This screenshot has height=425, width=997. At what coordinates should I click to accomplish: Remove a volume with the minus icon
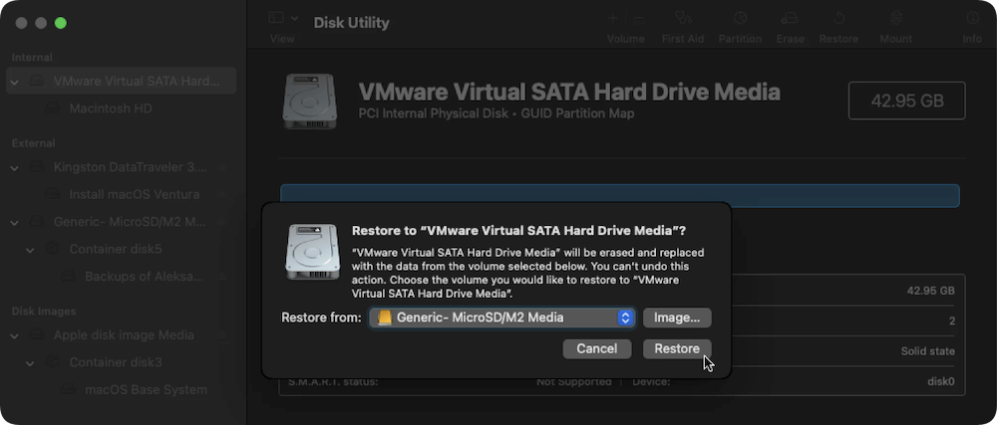click(x=639, y=18)
